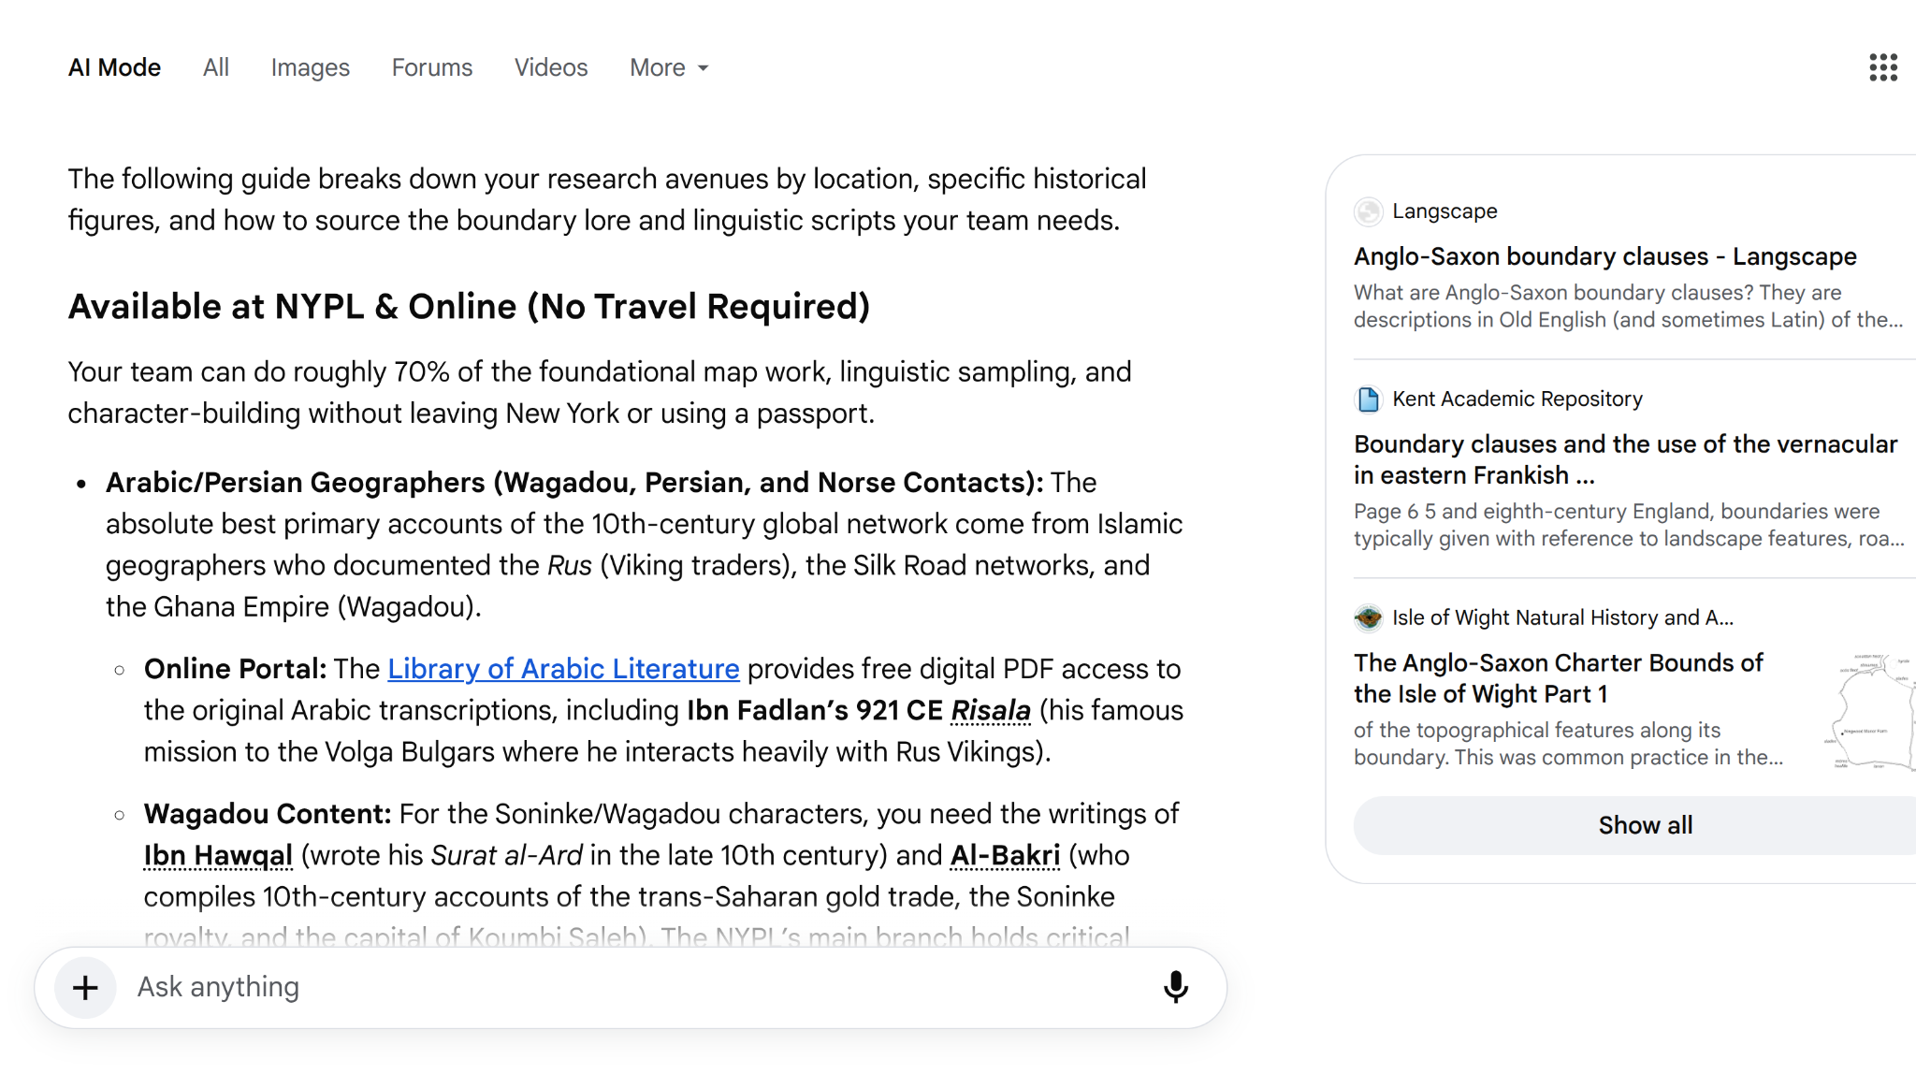Click the 'Available at NYPL & Online' heading

(469, 307)
